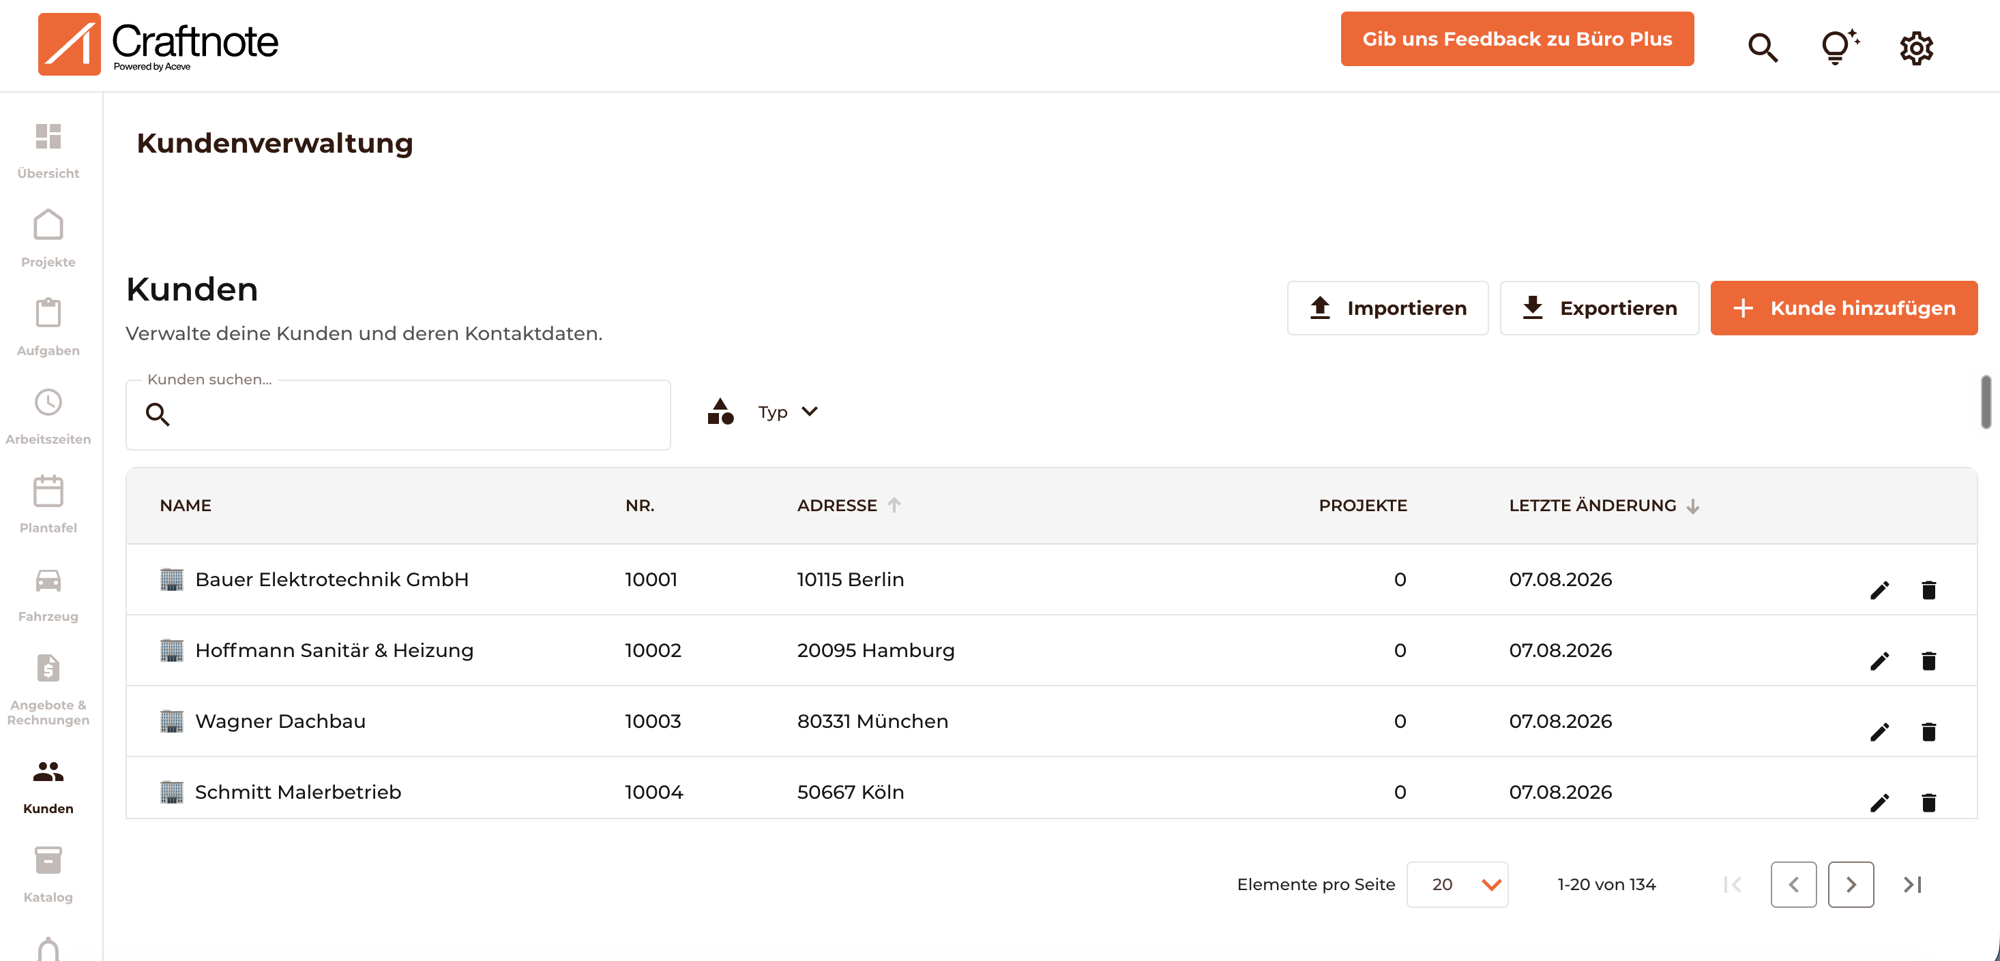Screen dimensions: 2000x961
Task: Edit Bauer Elektrotechnik GmbH with pencil icon
Action: click(x=1879, y=590)
